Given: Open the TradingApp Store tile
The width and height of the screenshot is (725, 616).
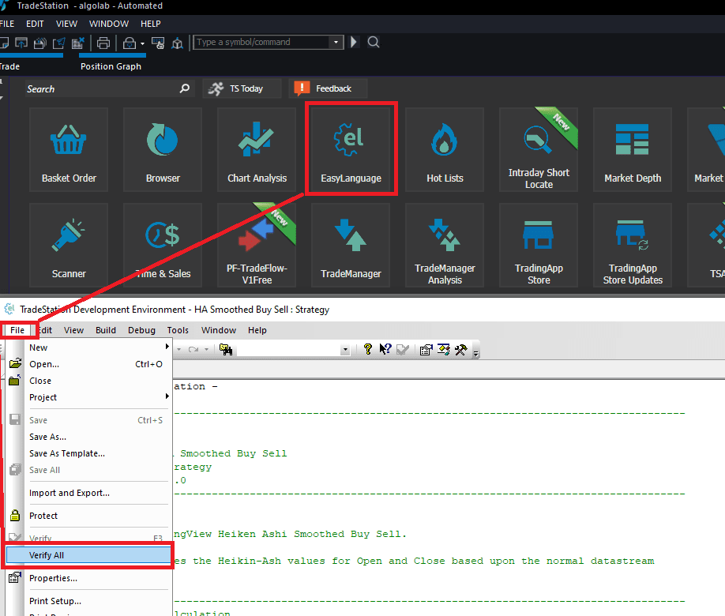Looking at the screenshot, I should [539, 243].
